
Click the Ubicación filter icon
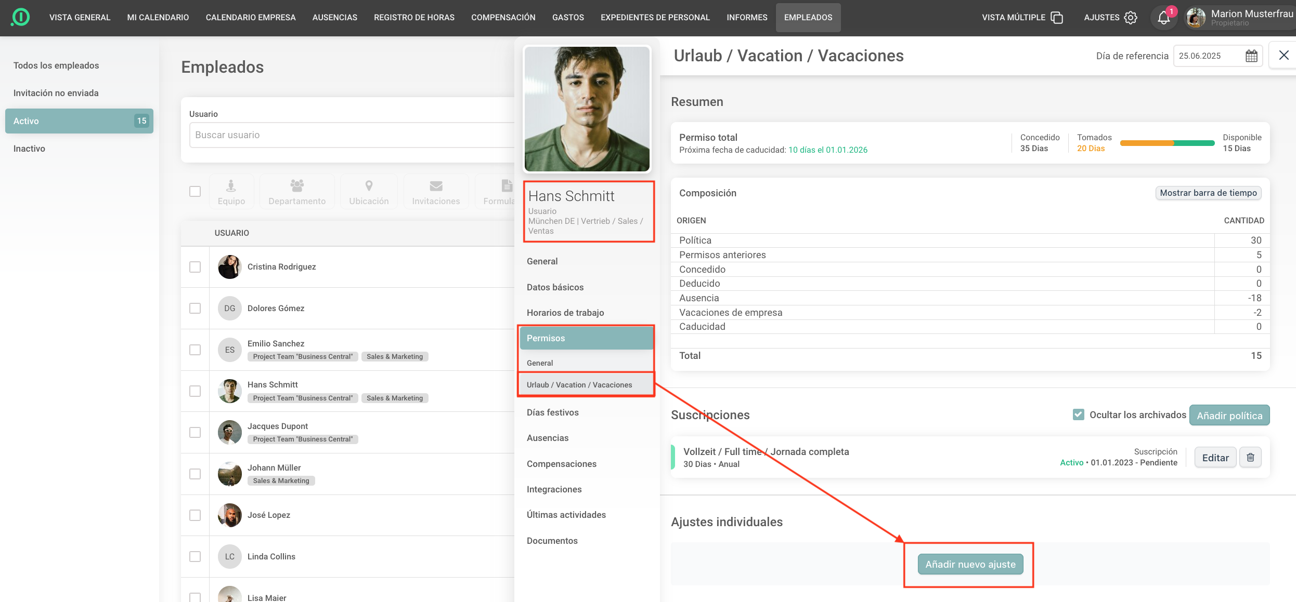(369, 185)
